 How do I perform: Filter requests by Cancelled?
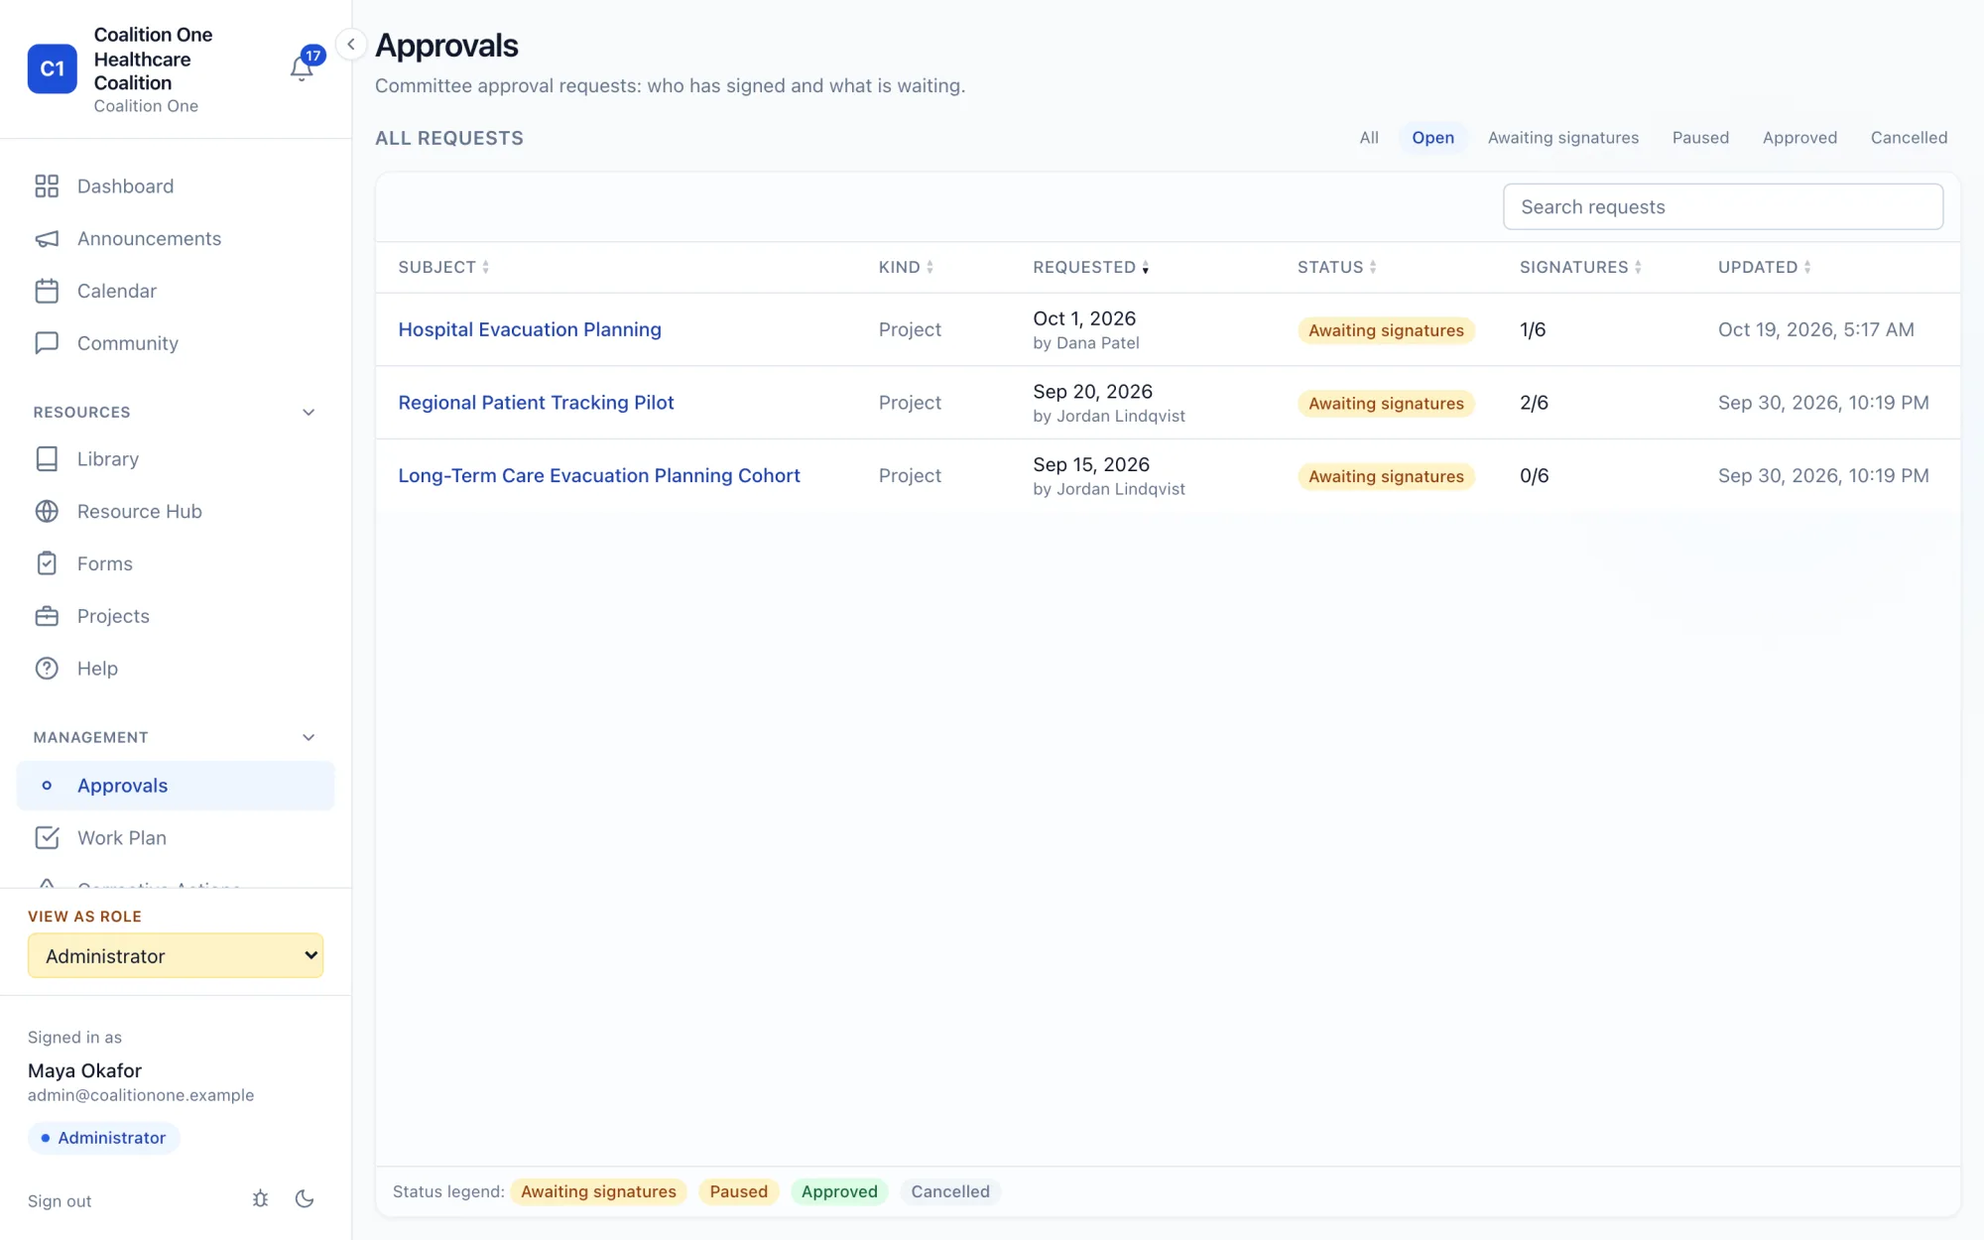pyautogui.click(x=1909, y=138)
